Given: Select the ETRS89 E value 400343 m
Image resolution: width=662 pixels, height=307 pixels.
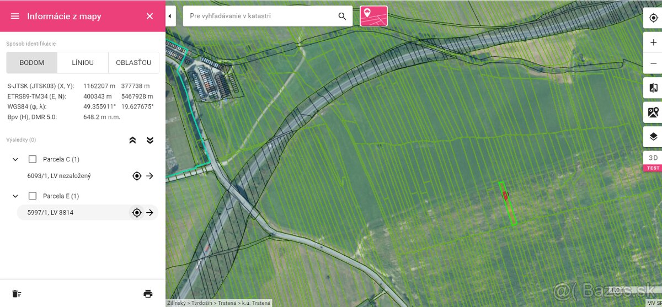Looking at the screenshot, I should coord(98,96).
